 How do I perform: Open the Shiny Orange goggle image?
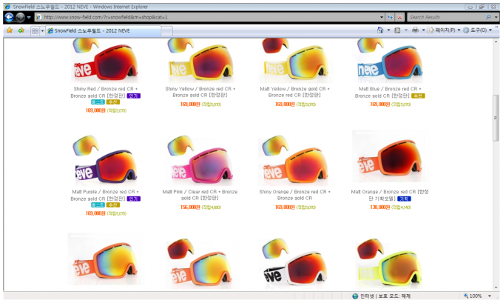pos(294,160)
